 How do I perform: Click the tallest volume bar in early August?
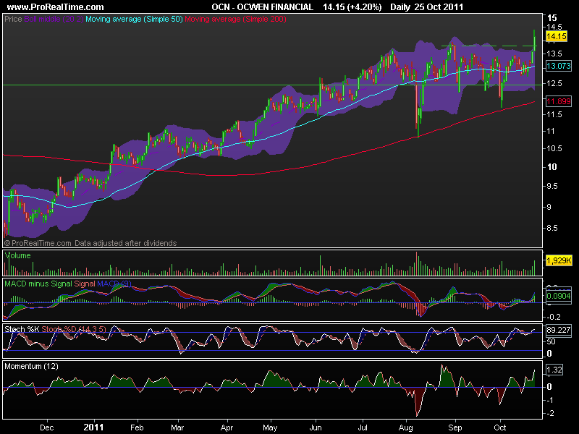416,263
